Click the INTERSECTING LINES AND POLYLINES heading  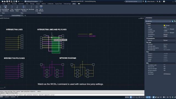(x=52, y=29)
